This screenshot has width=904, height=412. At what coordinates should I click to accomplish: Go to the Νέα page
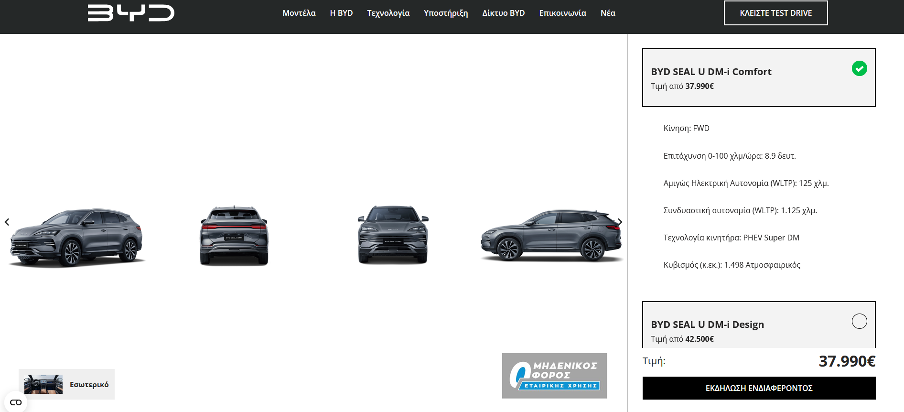[x=608, y=13]
